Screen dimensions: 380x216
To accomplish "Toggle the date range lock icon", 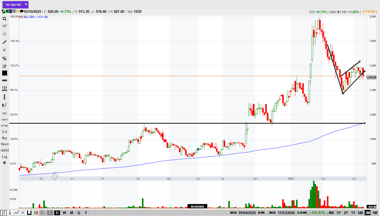I will pos(298,213).
